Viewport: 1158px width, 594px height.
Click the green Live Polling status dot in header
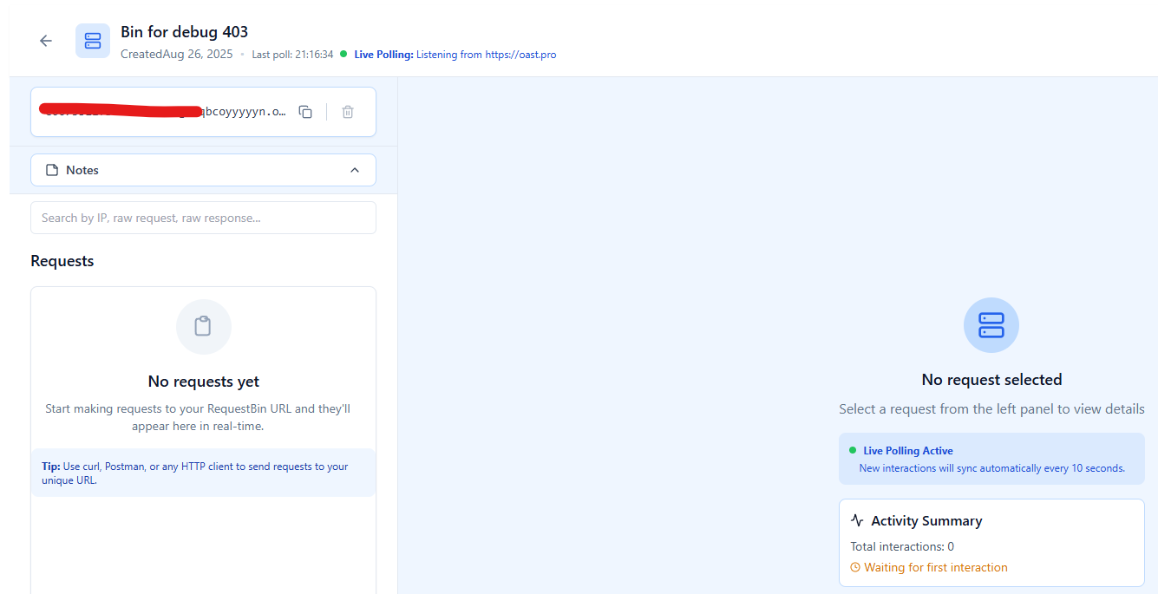(x=343, y=54)
